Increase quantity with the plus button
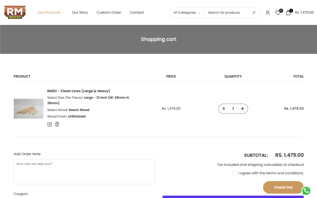 click(242, 109)
